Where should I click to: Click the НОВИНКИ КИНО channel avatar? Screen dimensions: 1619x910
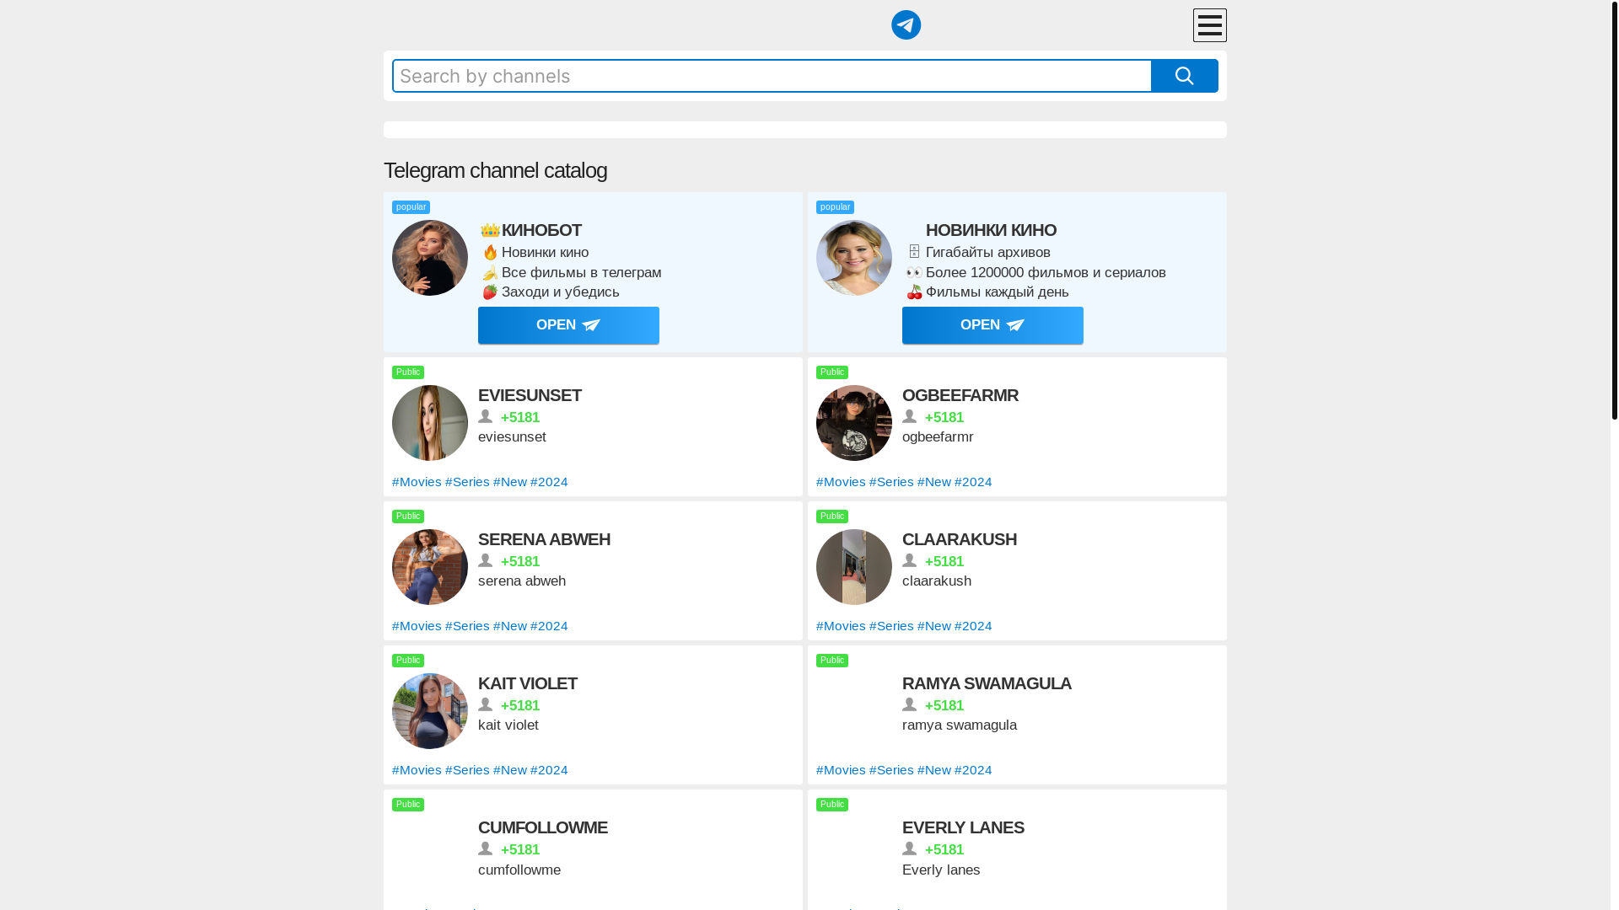tap(854, 258)
